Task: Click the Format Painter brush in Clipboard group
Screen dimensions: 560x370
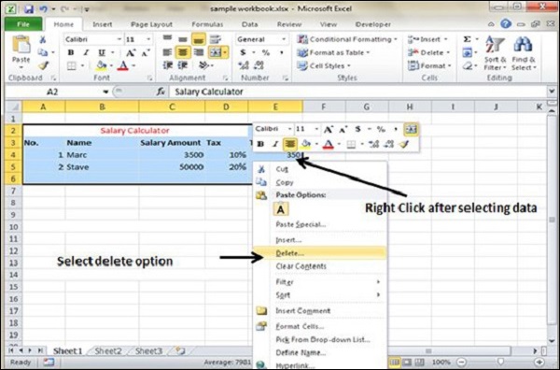Action: (43, 65)
